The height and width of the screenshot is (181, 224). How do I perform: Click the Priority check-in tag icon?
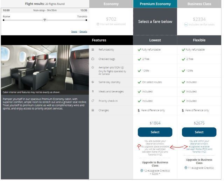[x=93, y=101]
